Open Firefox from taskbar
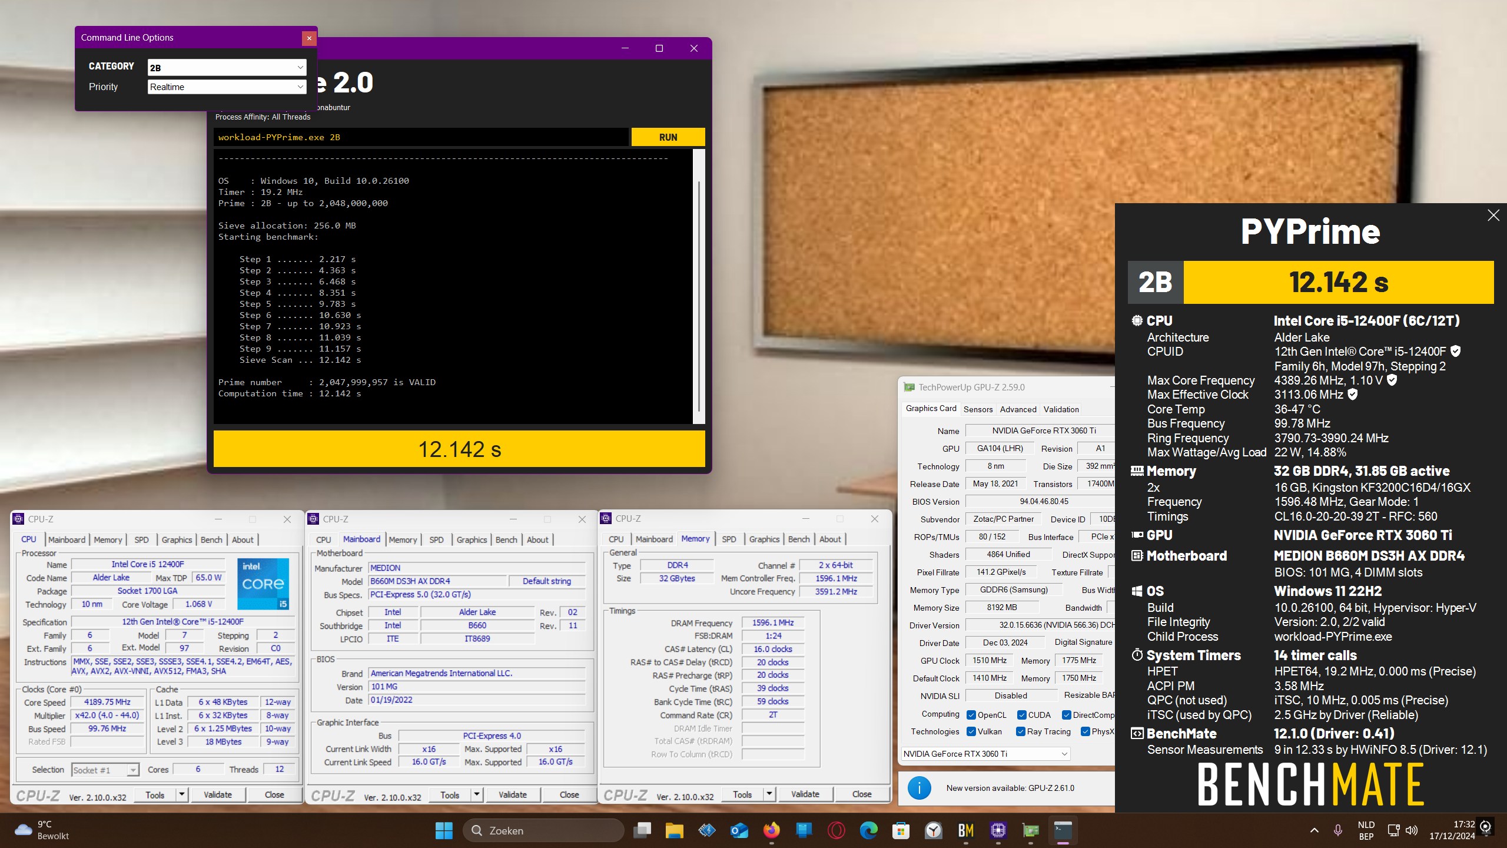1507x848 pixels. coord(771,830)
